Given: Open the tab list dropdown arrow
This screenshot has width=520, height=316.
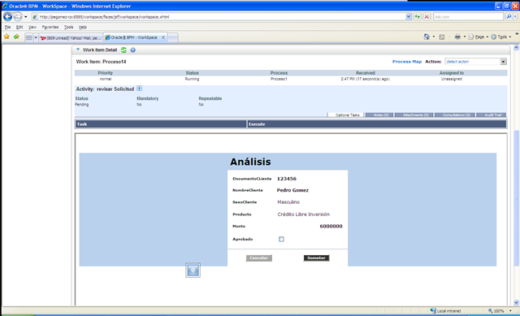Looking at the screenshot, I should pos(36,37).
